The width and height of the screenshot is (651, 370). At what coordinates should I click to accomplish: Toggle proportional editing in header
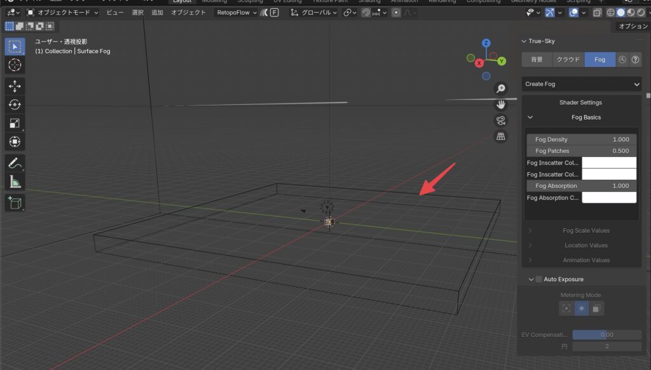(396, 13)
